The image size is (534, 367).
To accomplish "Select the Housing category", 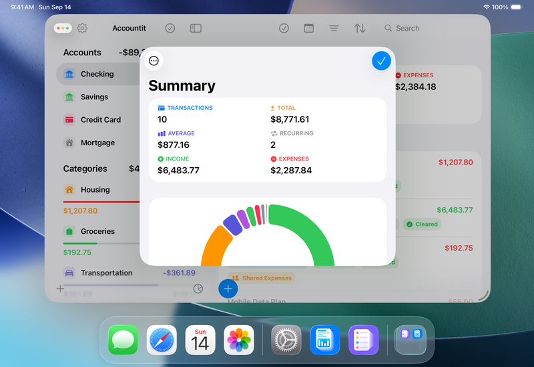I will (95, 190).
